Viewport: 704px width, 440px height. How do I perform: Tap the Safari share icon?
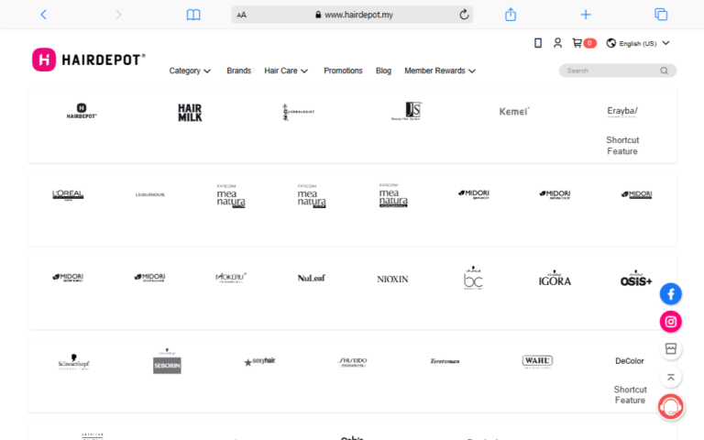tap(511, 15)
